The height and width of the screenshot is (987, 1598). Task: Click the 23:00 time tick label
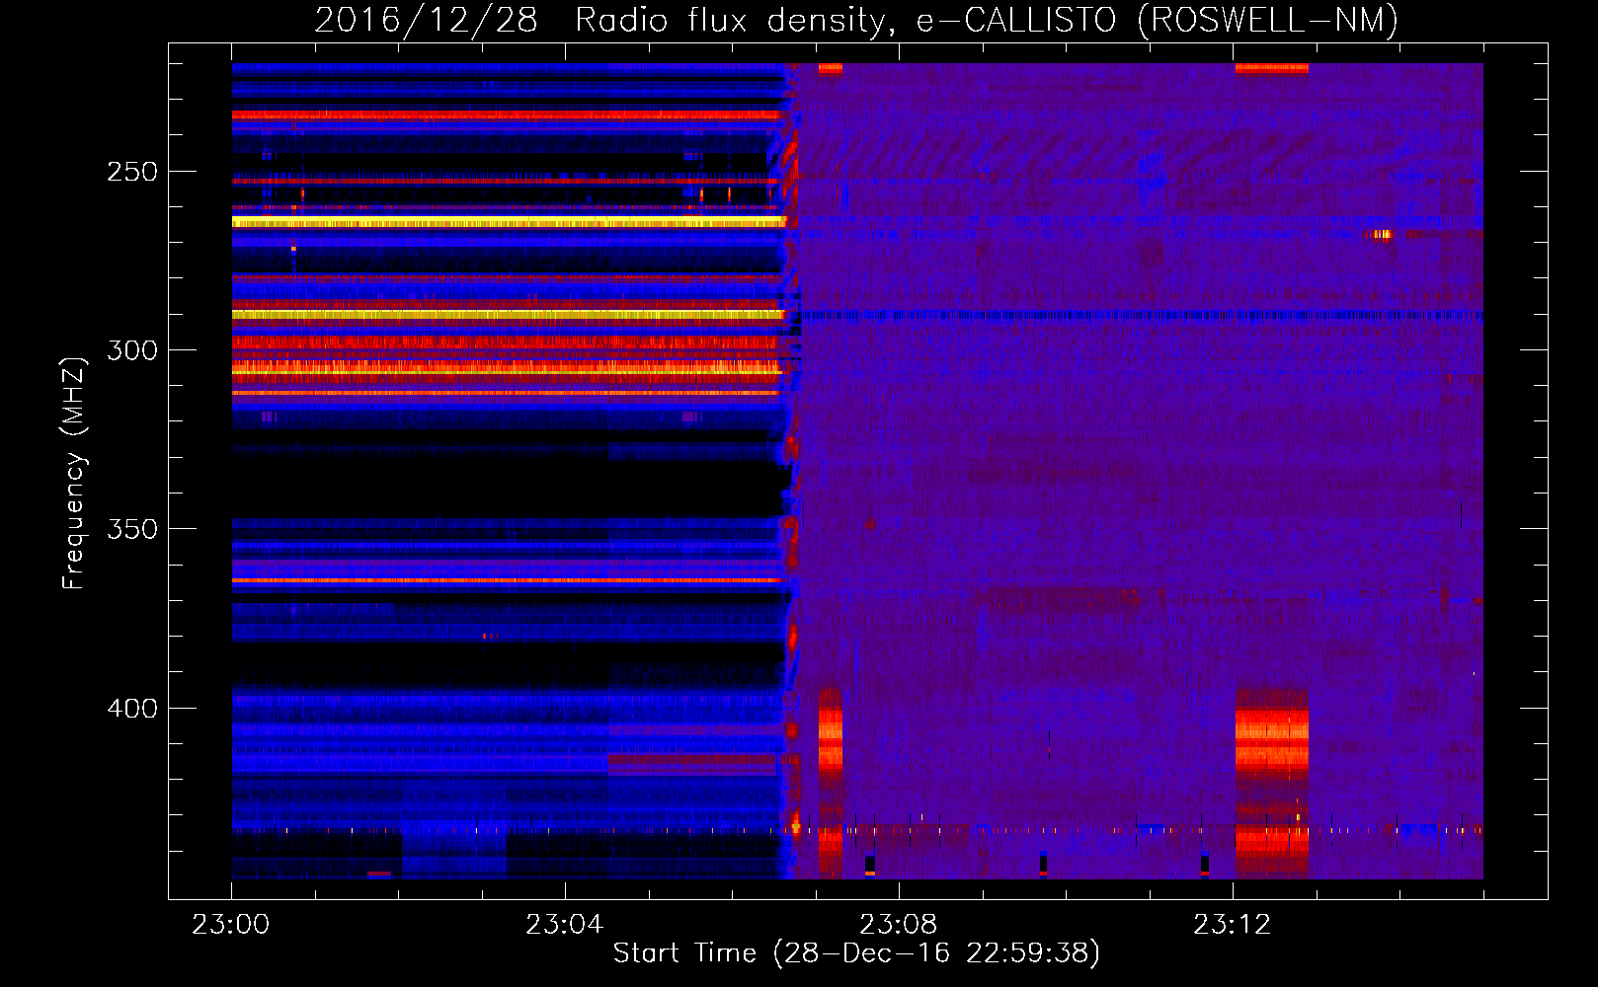click(x=231, y=924)
